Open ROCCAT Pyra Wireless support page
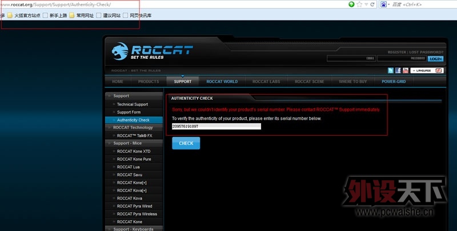457x231 pixels. [134, 214]
